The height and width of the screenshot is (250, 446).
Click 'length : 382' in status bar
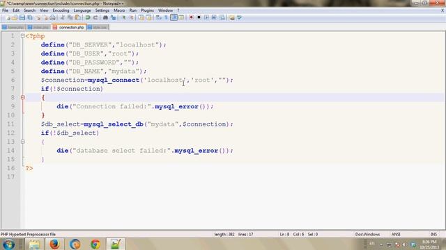coord(224,235)
